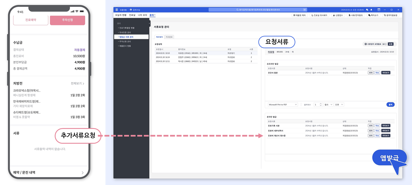Screen dimensions: 412x185
Task: Select the 처리대기 tab
Action: [x=159, y=37]
